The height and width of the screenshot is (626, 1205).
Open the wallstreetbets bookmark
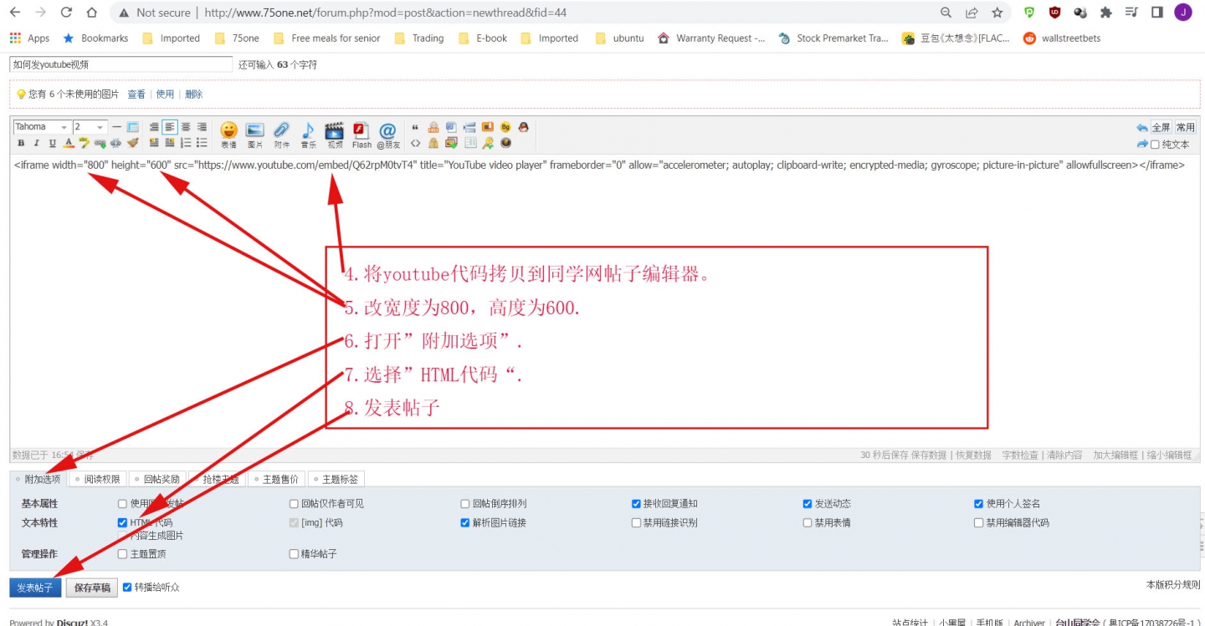pos(1062,38)
